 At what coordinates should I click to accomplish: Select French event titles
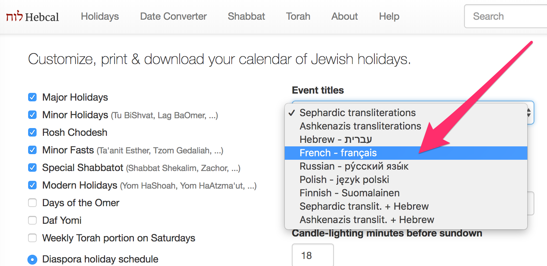[x=338, y=153]
